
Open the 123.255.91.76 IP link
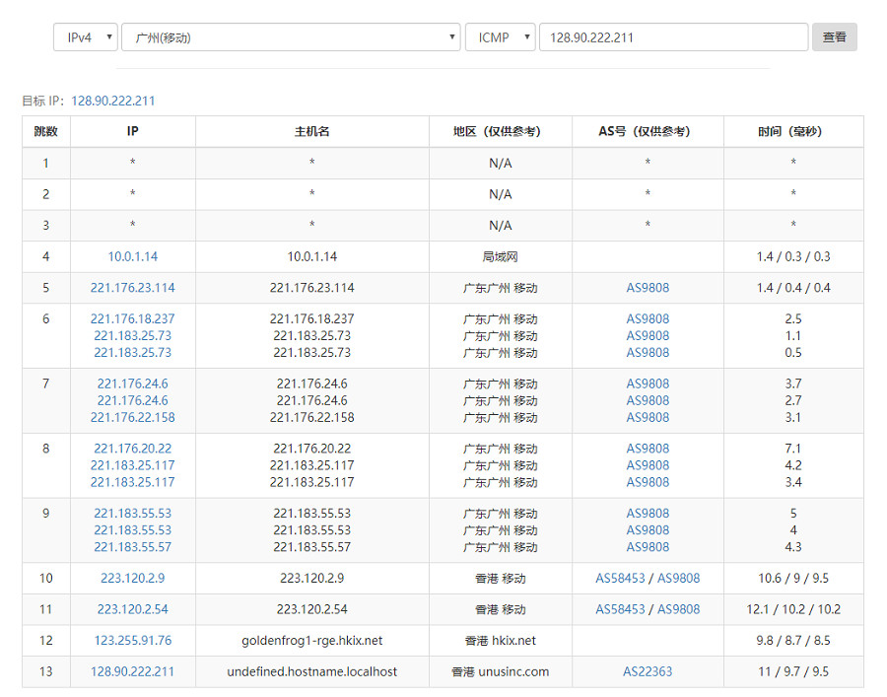(x=133, y=640)
